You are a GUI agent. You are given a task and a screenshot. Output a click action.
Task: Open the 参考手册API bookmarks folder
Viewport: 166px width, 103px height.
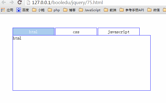132,10
